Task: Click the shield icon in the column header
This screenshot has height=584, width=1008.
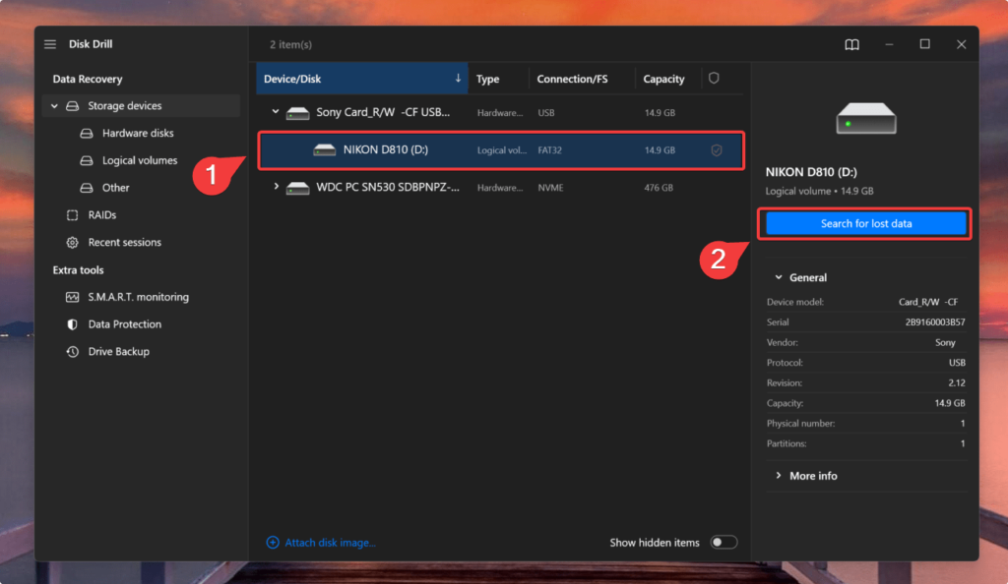Action: pos(713,79)
